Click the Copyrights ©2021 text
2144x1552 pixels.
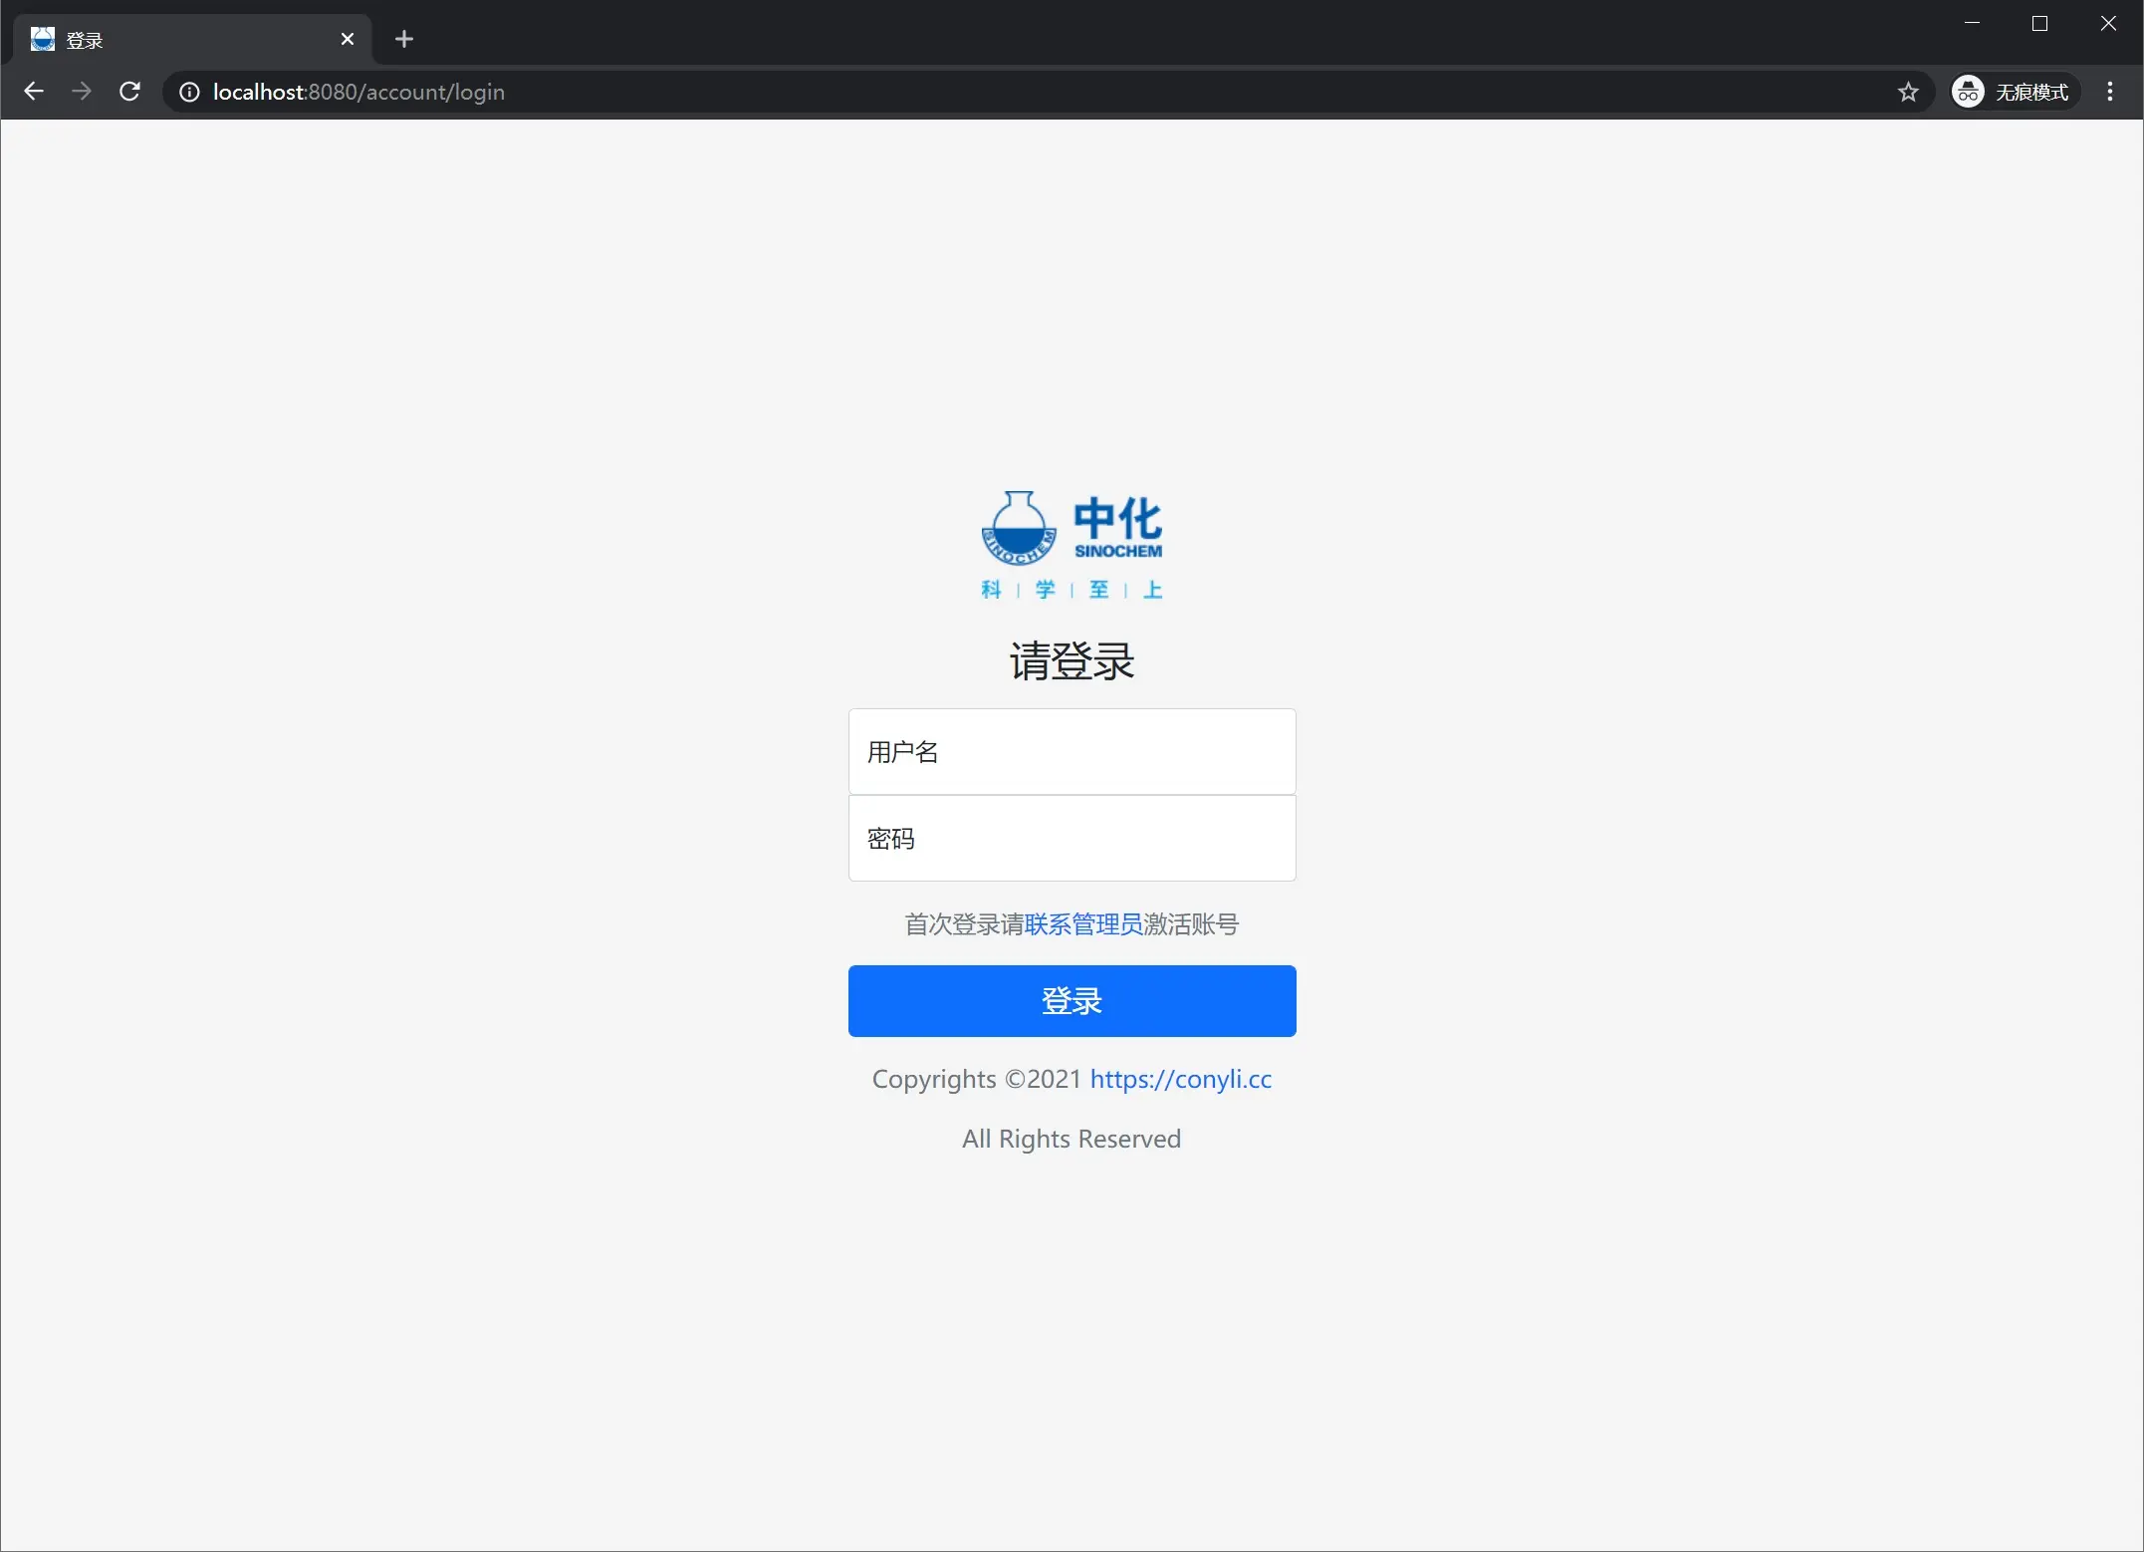click(976, 1079)
